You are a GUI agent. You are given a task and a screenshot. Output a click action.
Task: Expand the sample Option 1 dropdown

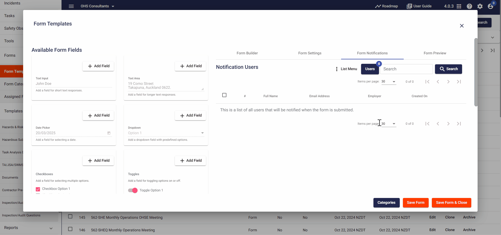click(x=166, y=133)
